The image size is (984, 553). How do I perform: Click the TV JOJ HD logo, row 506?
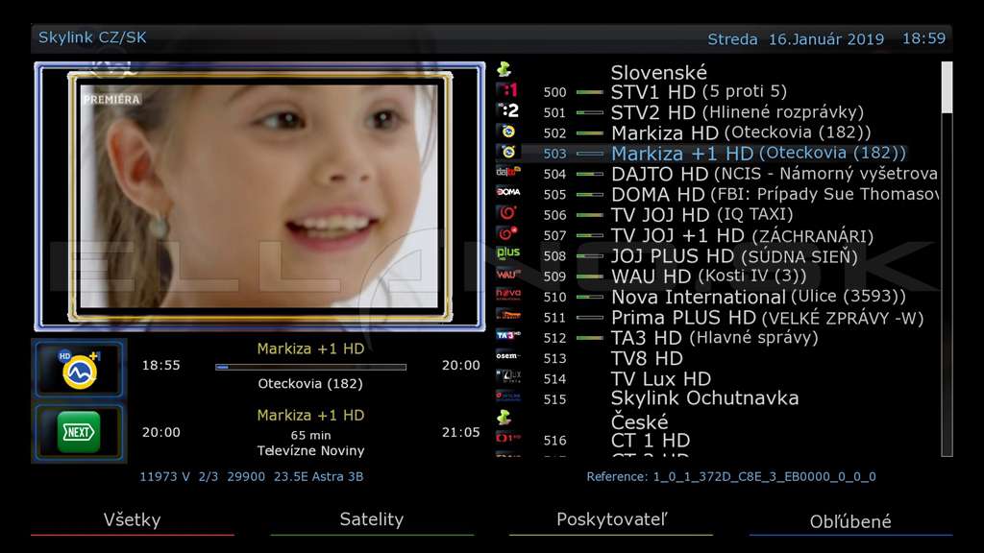(507, 212)
